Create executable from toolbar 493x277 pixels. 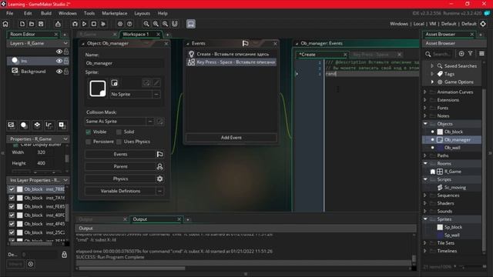[58, 24]
